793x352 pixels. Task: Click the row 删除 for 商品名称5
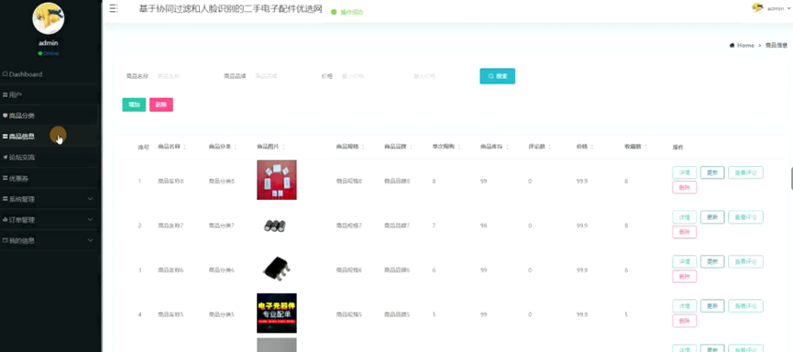684,321
